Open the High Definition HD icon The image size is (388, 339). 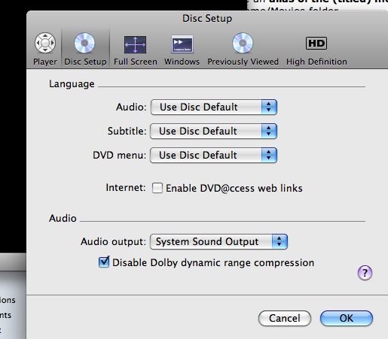(316, 44)
